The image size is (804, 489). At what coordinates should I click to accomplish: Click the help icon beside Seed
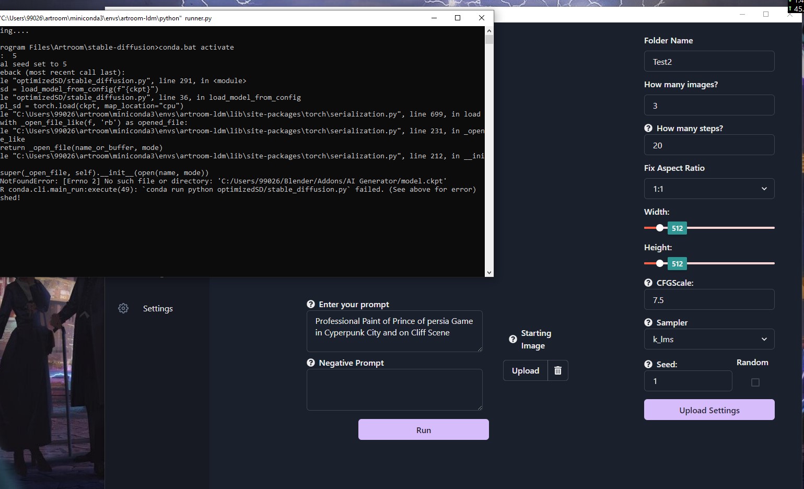coord(648,364)
